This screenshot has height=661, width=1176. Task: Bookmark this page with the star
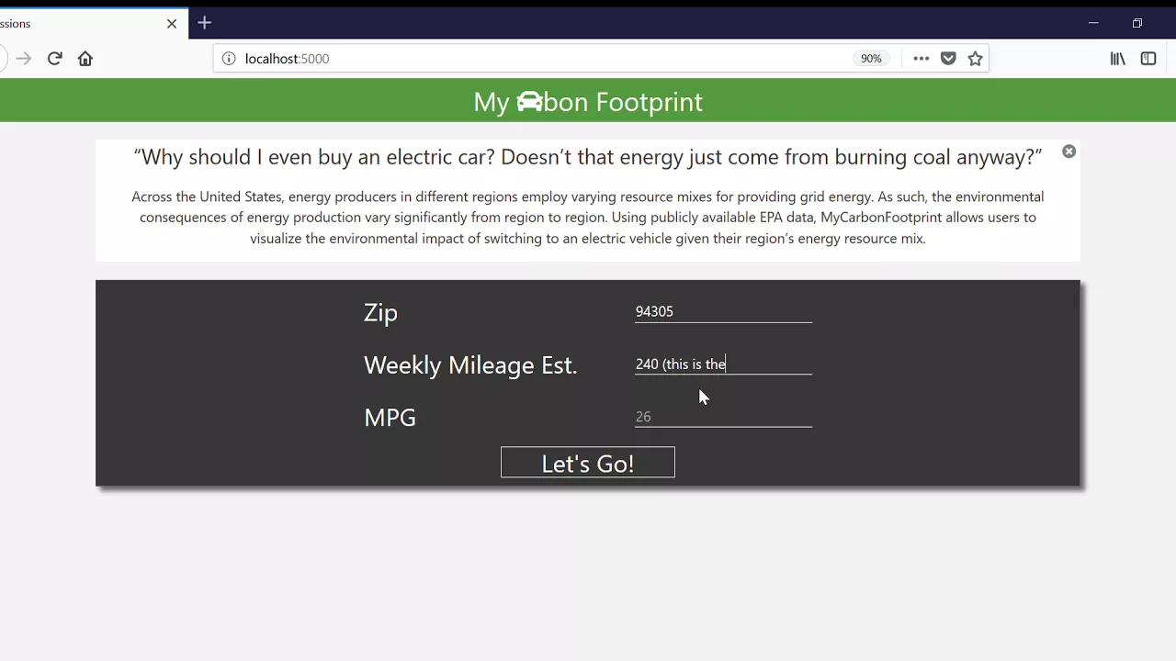click(975, 59)
